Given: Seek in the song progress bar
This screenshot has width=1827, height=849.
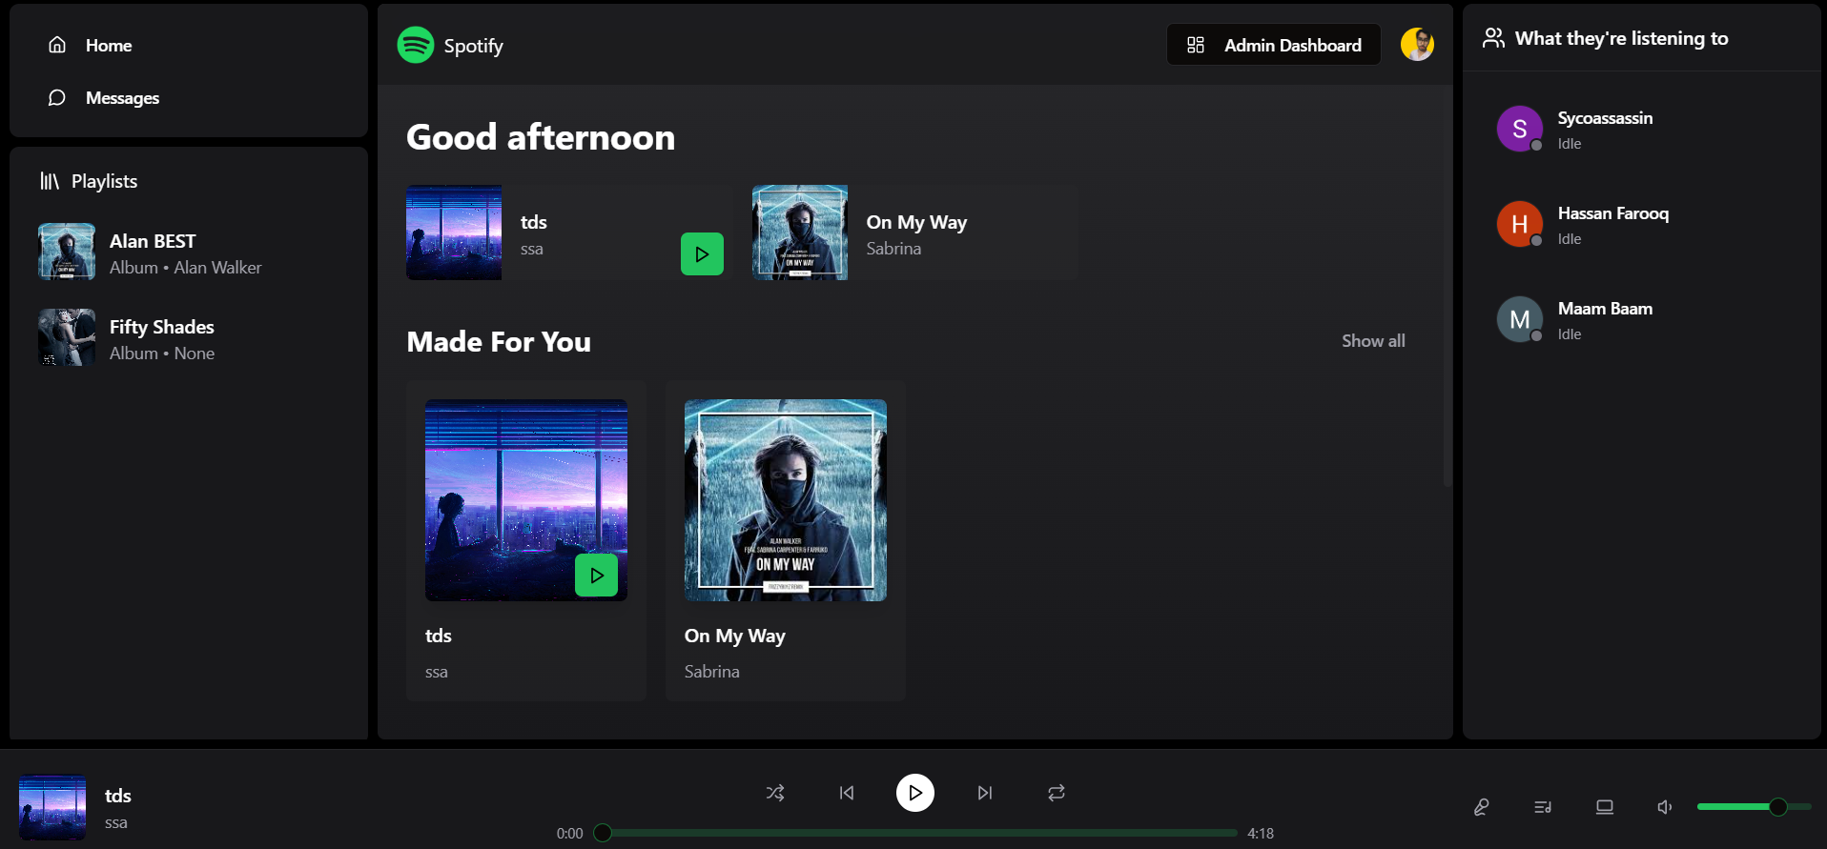Looking at the screenshot, I should [x=915, y=833].
